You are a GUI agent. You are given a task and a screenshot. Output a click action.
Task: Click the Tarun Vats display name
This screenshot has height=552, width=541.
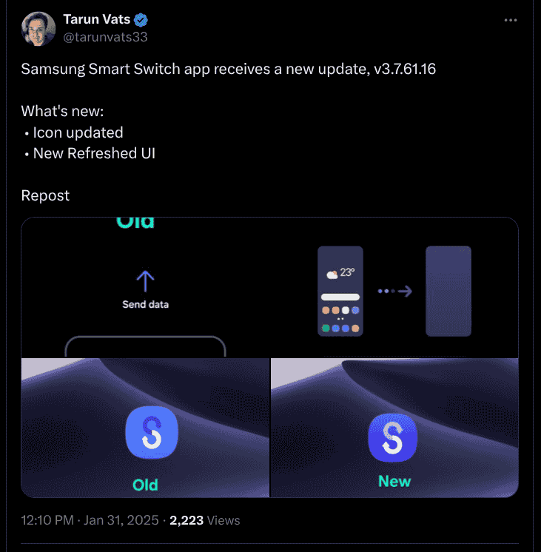pyautogui.click(x=97, y=20)
